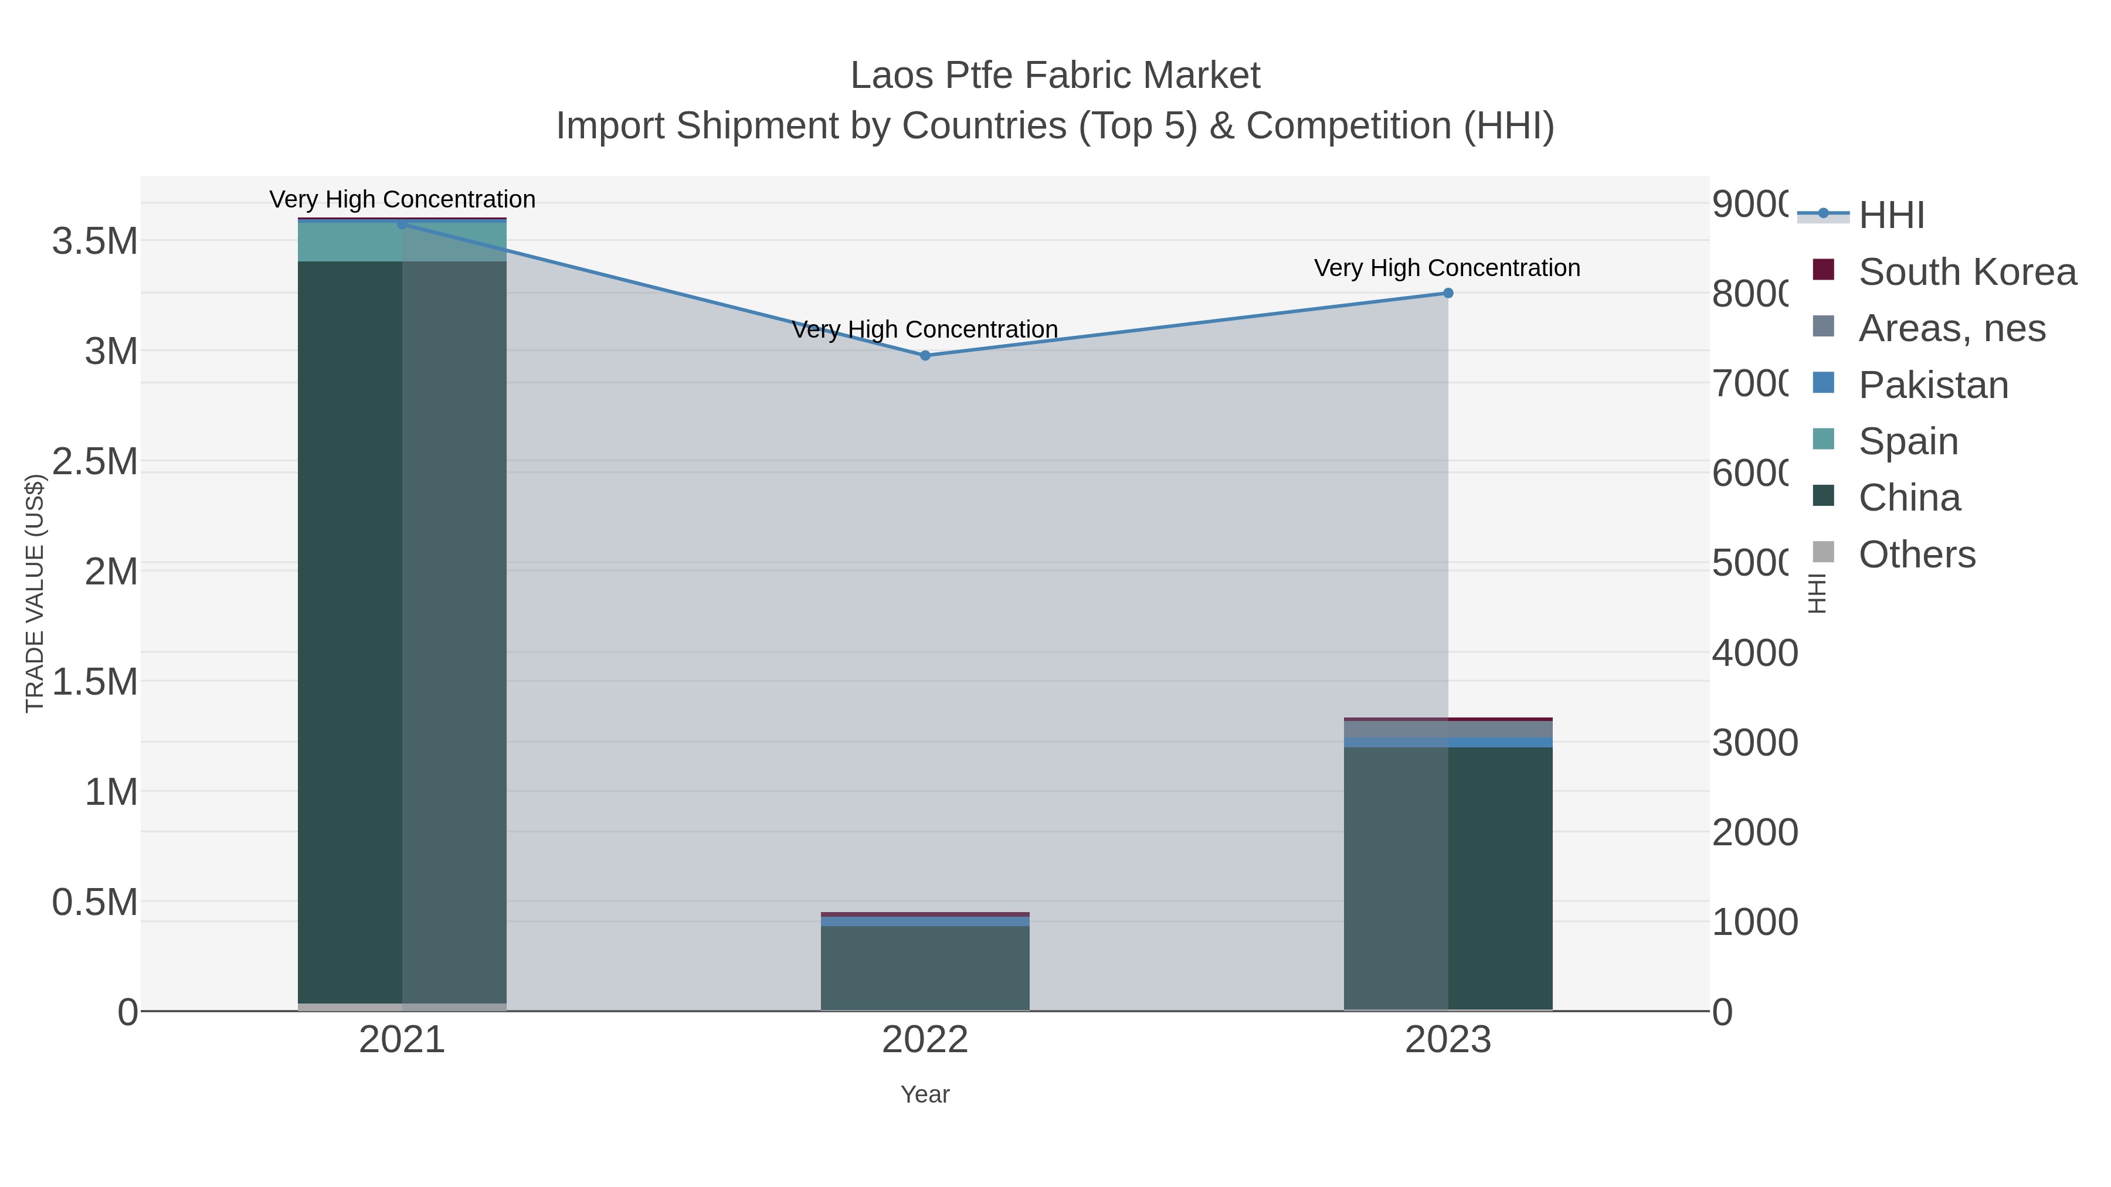The image size is (2111, 1187).
Task: Click the China bar segment for 2022
Action: (925, 968)
